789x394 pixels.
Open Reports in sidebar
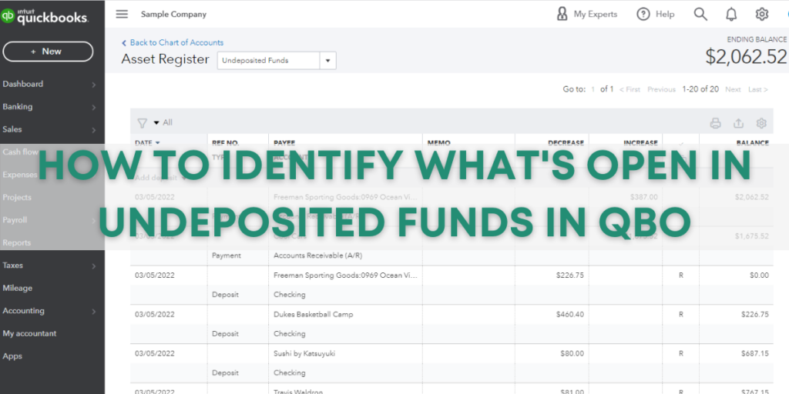[17, 242]
